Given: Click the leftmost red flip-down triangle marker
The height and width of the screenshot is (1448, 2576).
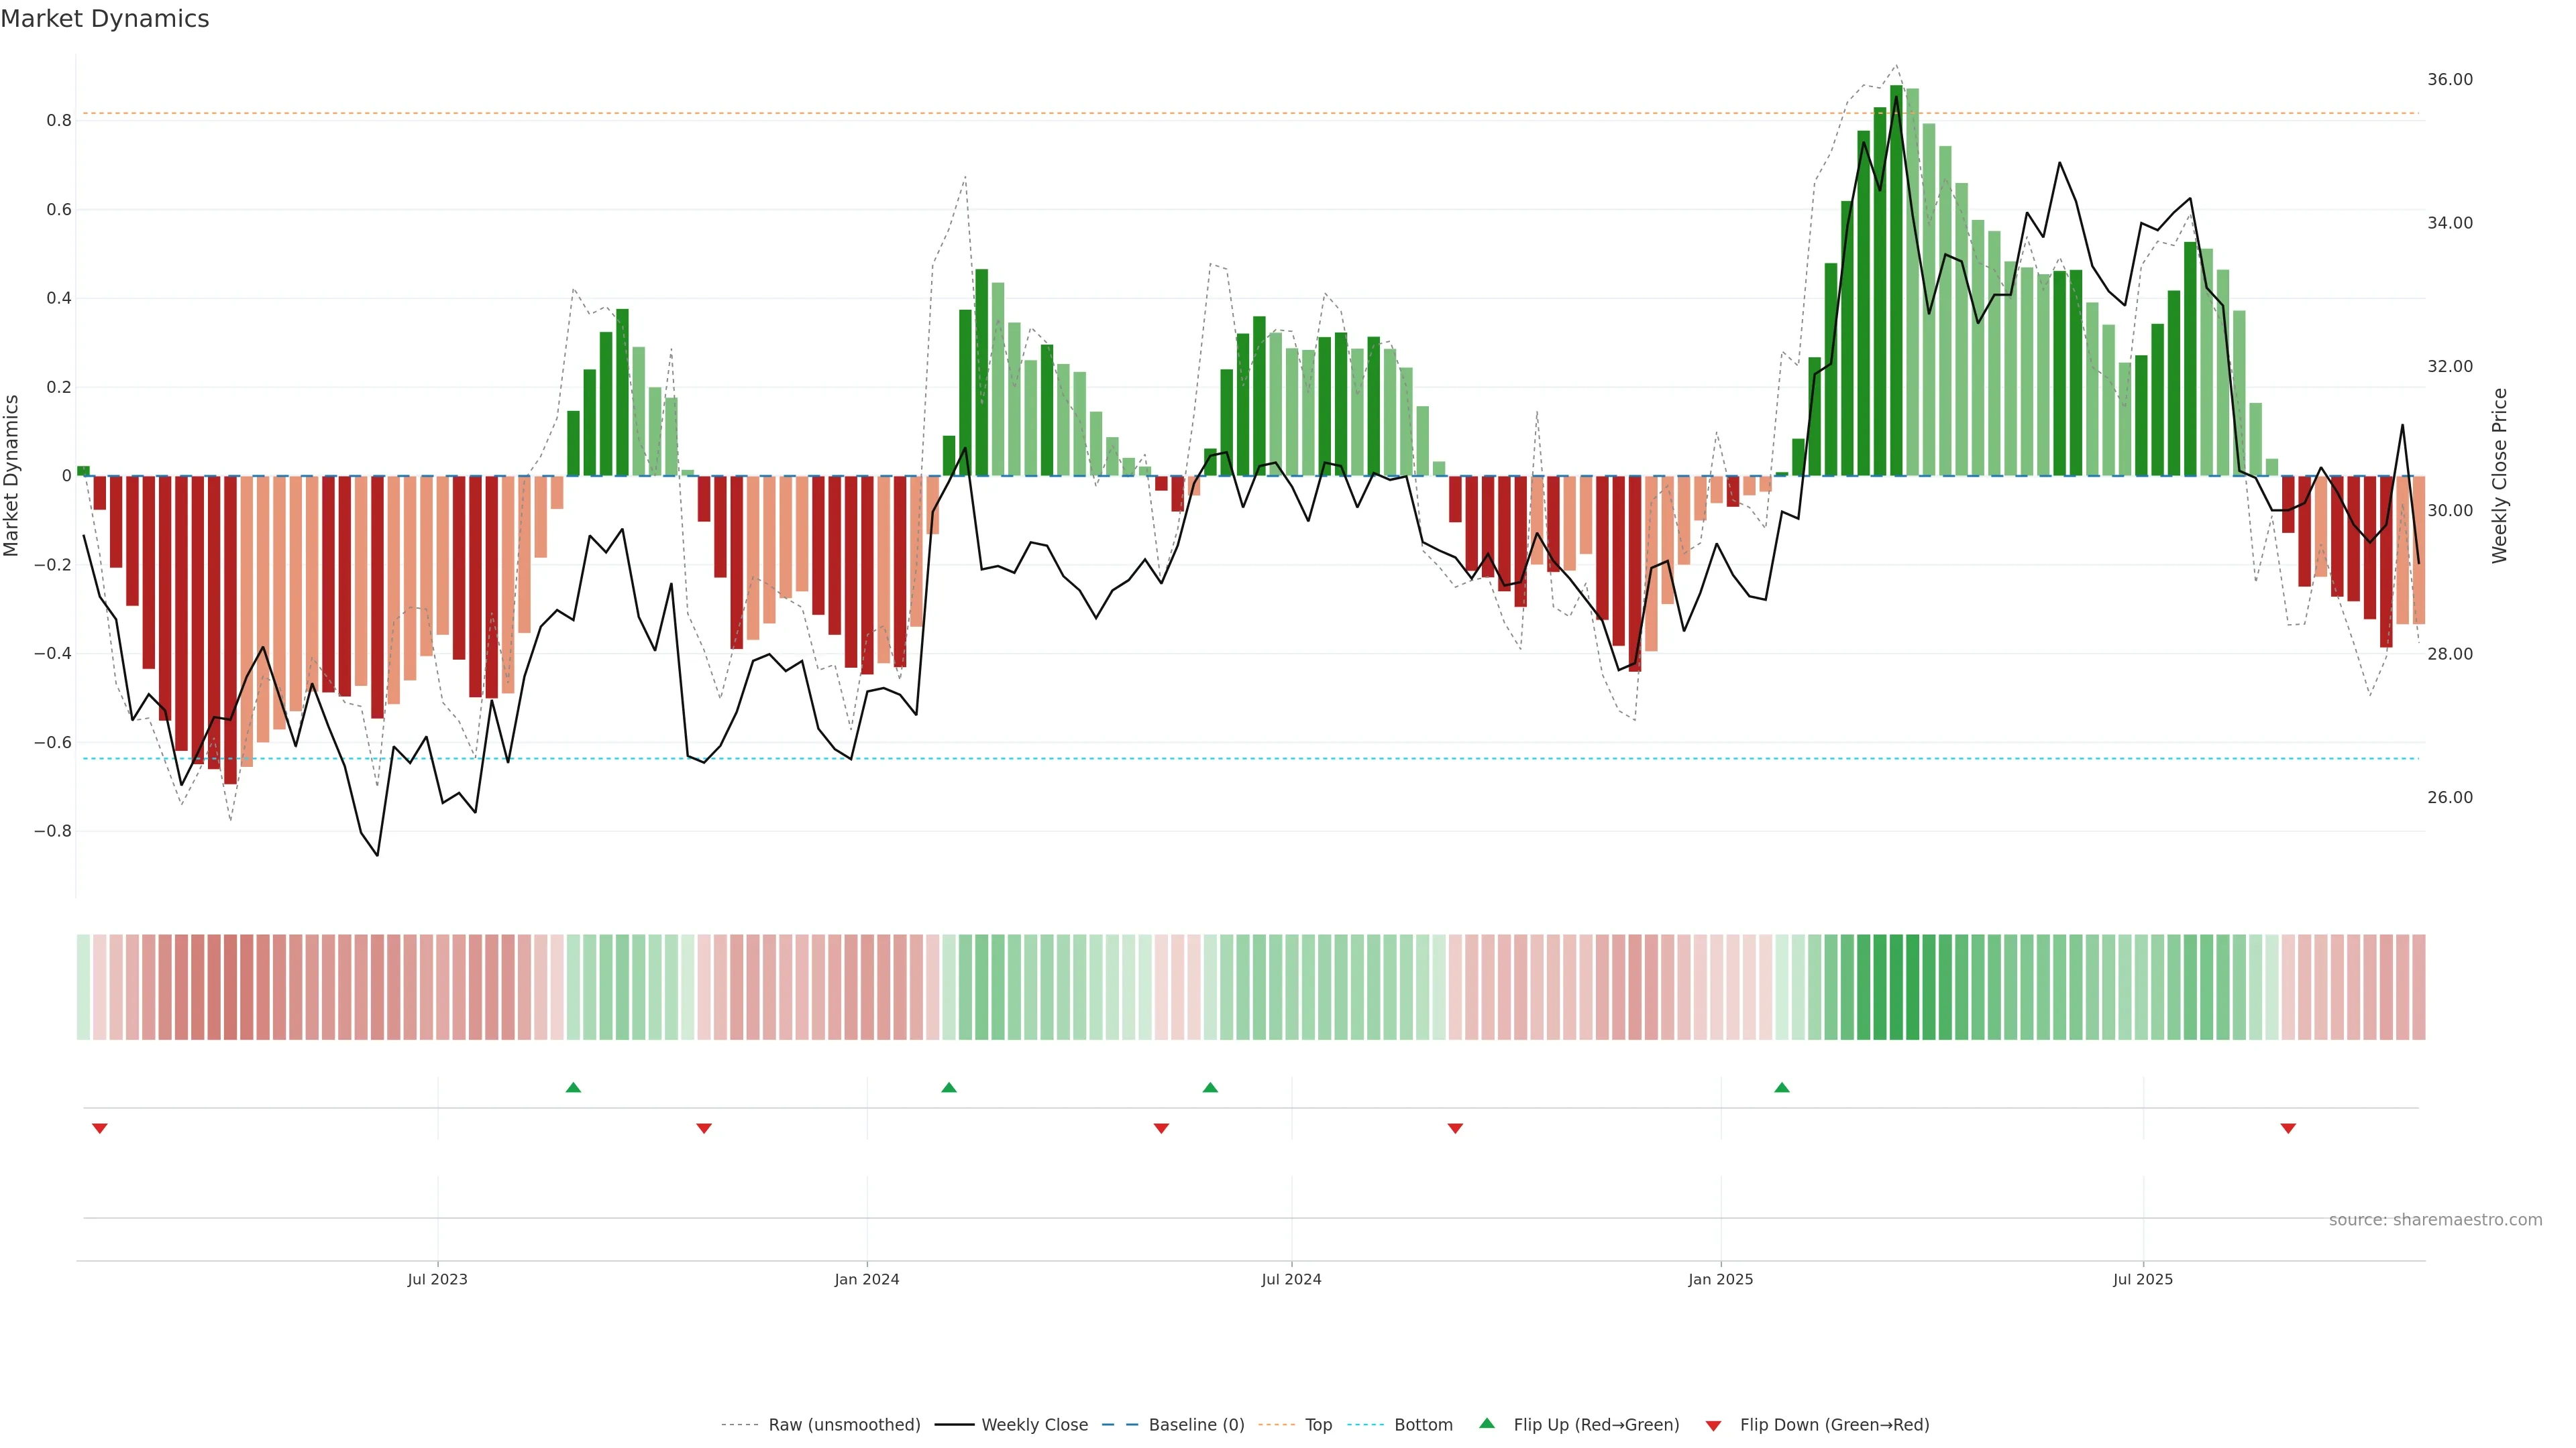Looking at the screenshot, I should pos(99,1128).
